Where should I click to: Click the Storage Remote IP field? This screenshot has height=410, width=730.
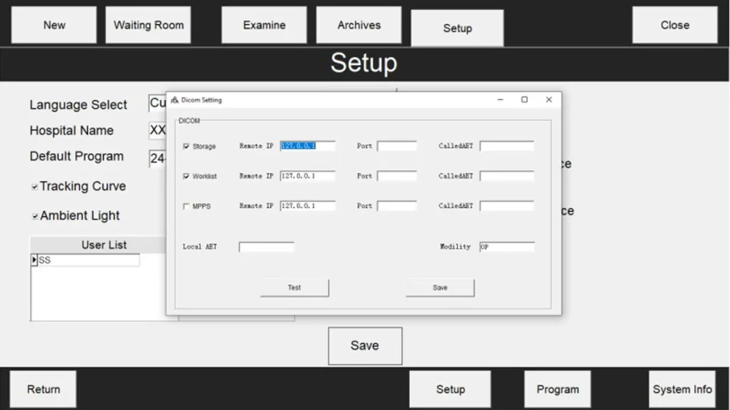point(307,146)
